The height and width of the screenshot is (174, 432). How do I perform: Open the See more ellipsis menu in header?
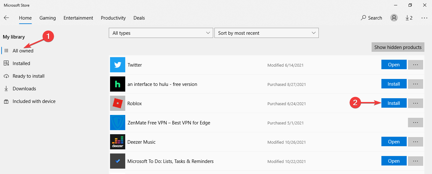pyautogui.click(x=424, y=18)
